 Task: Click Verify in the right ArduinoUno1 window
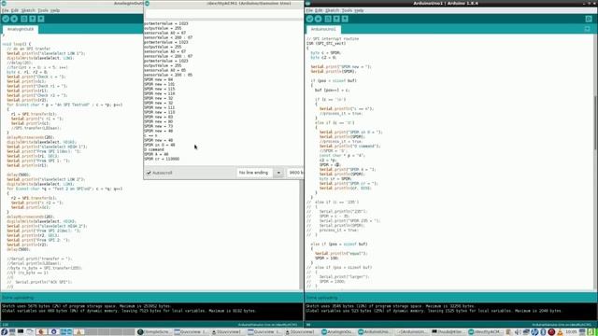point(309,19)
